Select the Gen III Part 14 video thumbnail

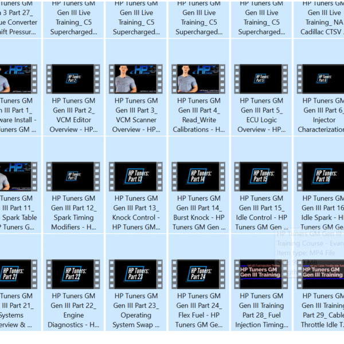(x=198, y=177)
